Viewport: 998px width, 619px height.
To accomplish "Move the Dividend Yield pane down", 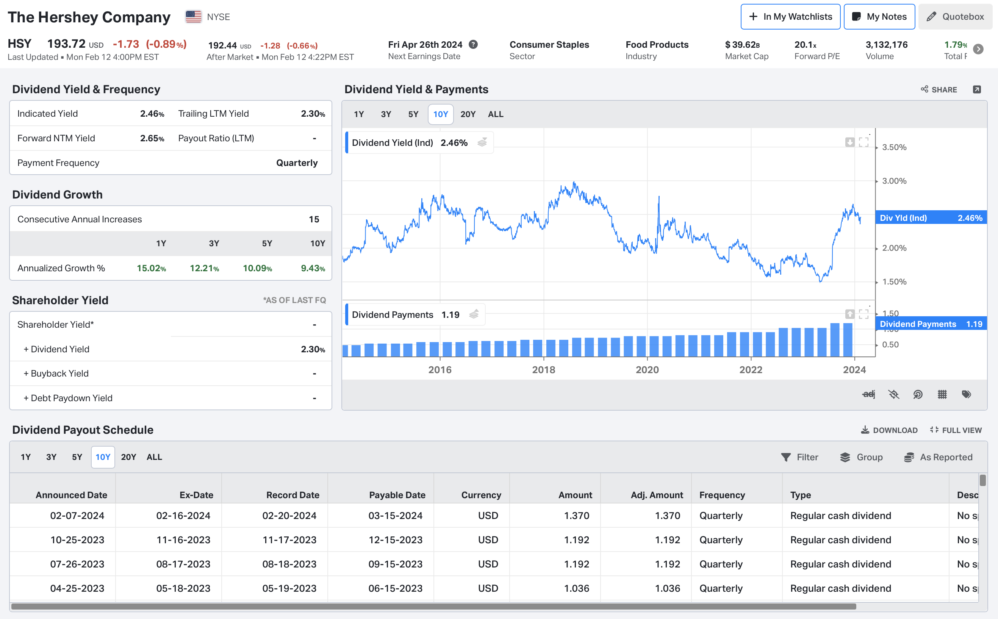I will (x=850, y=142).
